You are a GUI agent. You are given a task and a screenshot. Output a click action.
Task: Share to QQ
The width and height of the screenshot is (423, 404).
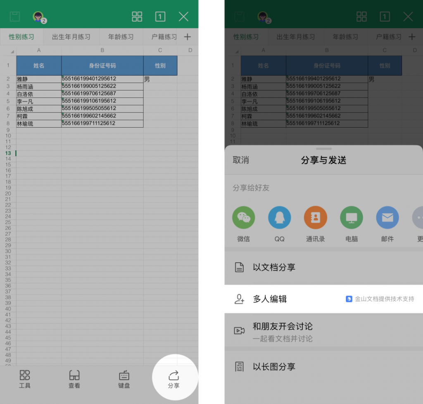pos(280,223)
